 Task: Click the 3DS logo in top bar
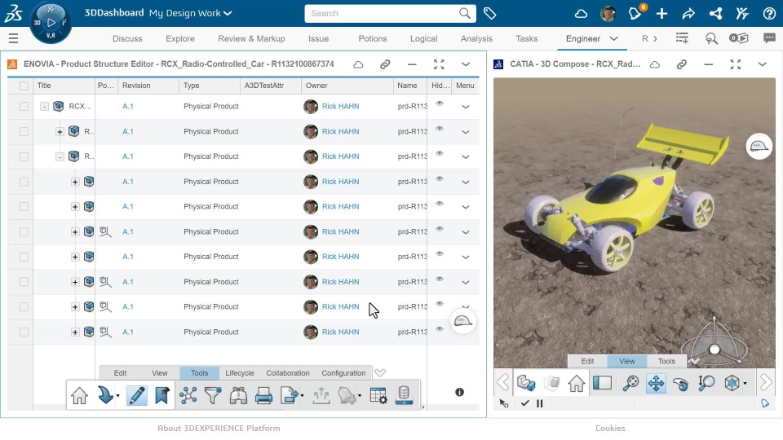14,14
